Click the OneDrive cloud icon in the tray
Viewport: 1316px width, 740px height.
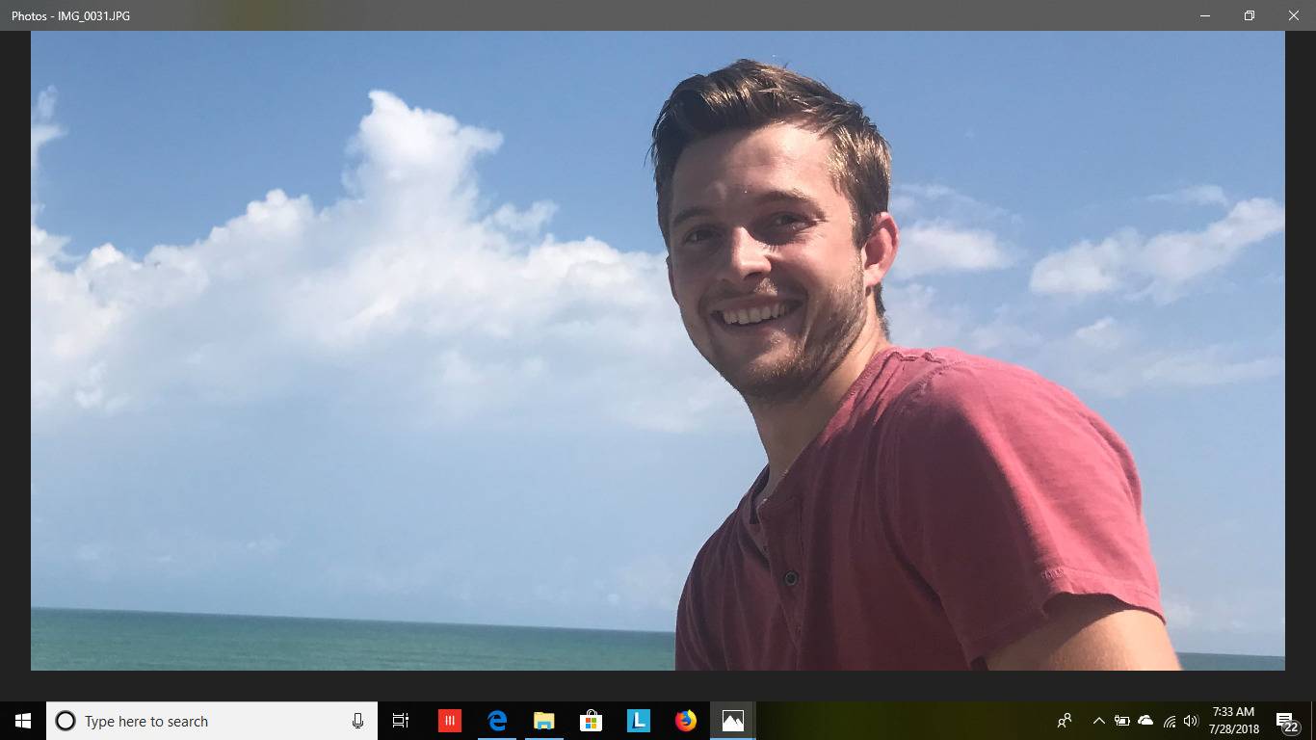pos(1145,720)
